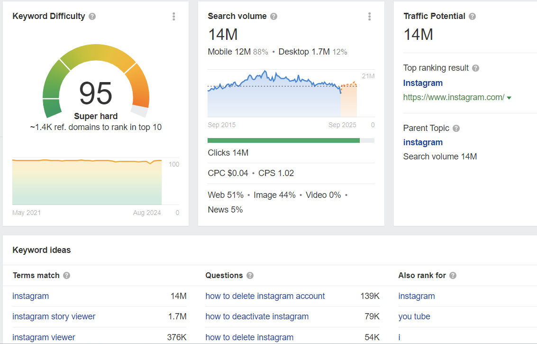Open 'how to delete instagram account' question
The width and height of the screenshot is (537, 344).
(265, 296)
